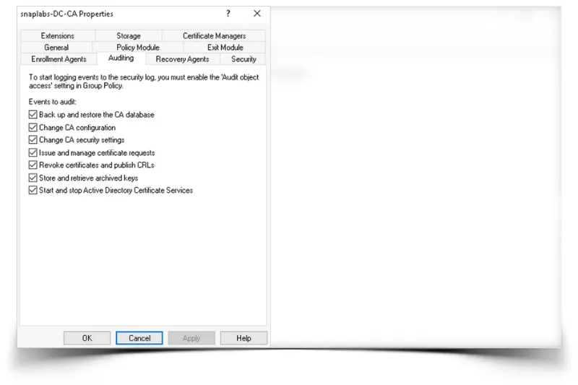The height and width of the screenshot is (385, 578).
Task: Open the Extensions tab
Action: coord(58,35)
